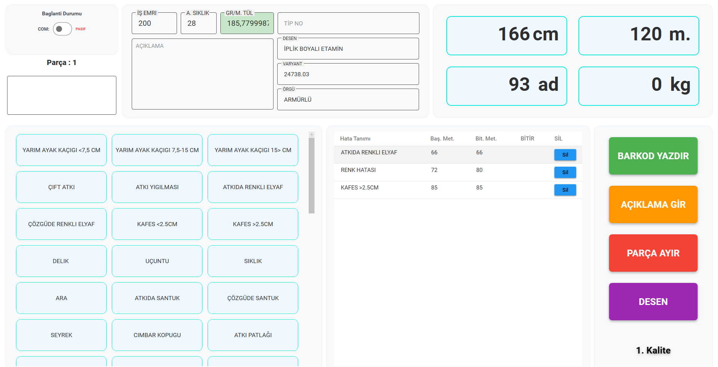
Task: Add a UÇUNTU defect
Action: point(157,261)
